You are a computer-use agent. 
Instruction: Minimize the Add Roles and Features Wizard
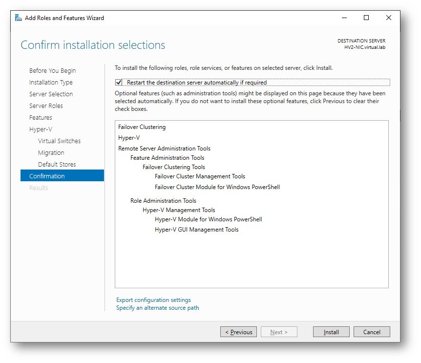[344, 18]
